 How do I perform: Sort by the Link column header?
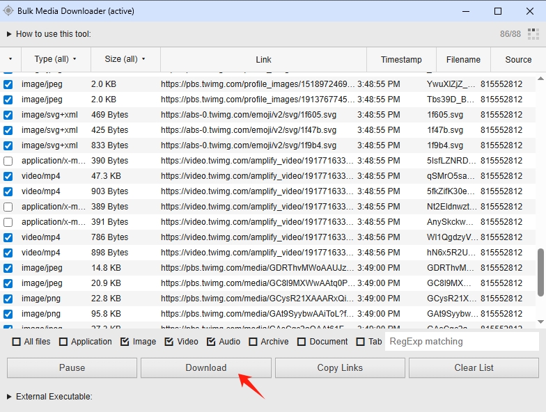point(263,60)
